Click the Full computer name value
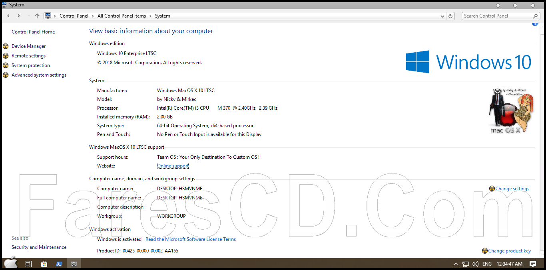This screenshot has width=546, height=270. pyautogui.click(x=180, y=198)
